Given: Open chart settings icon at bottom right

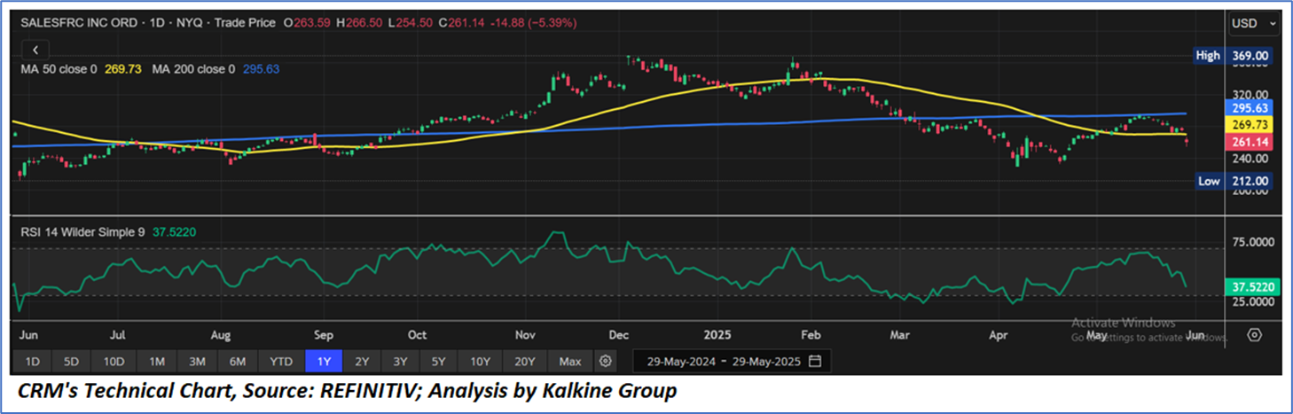Looking at the screenshot, I should click(1254, 335).
